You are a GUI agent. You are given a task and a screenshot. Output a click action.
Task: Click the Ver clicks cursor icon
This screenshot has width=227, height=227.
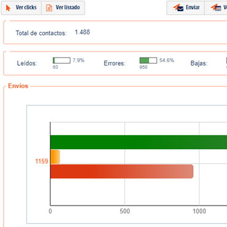pos(8,8)
